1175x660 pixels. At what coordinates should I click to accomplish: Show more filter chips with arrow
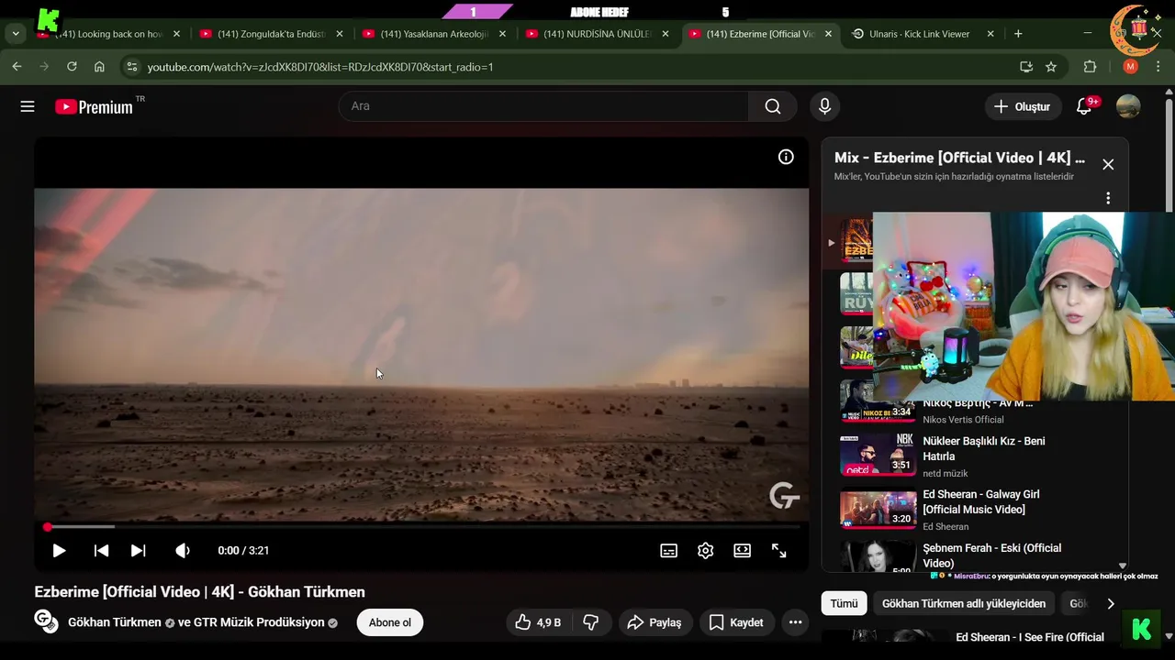(1110, 603)
